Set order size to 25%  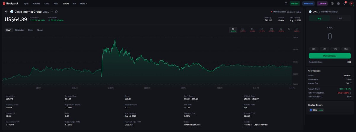pos(314,49)
